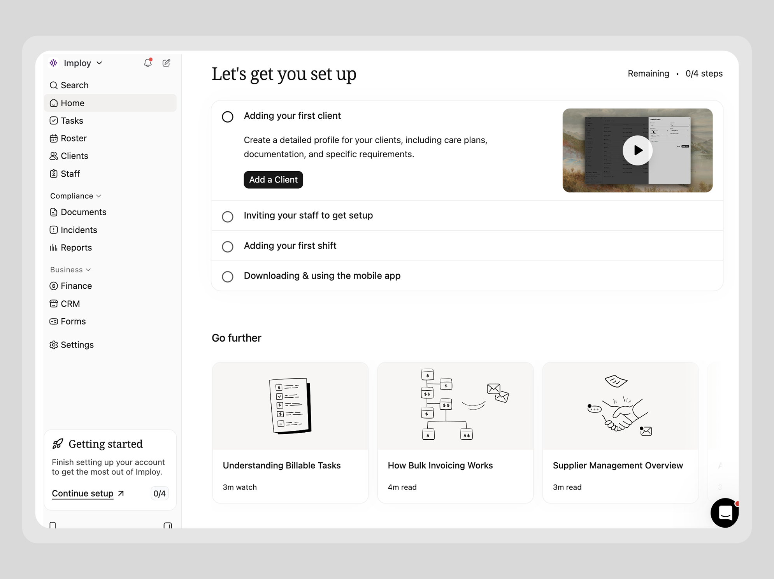Click the Imploy logo icon

click(54, 63)
